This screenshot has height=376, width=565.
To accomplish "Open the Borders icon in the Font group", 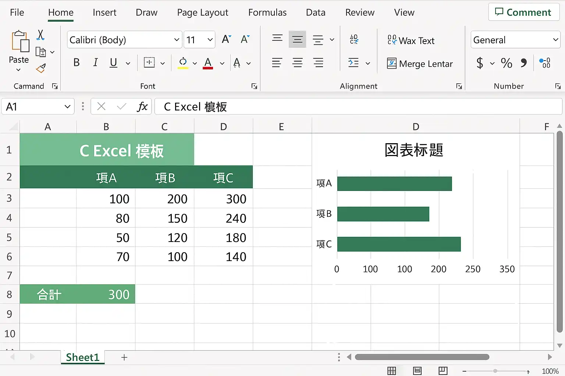I will click(x=149, y=63).
